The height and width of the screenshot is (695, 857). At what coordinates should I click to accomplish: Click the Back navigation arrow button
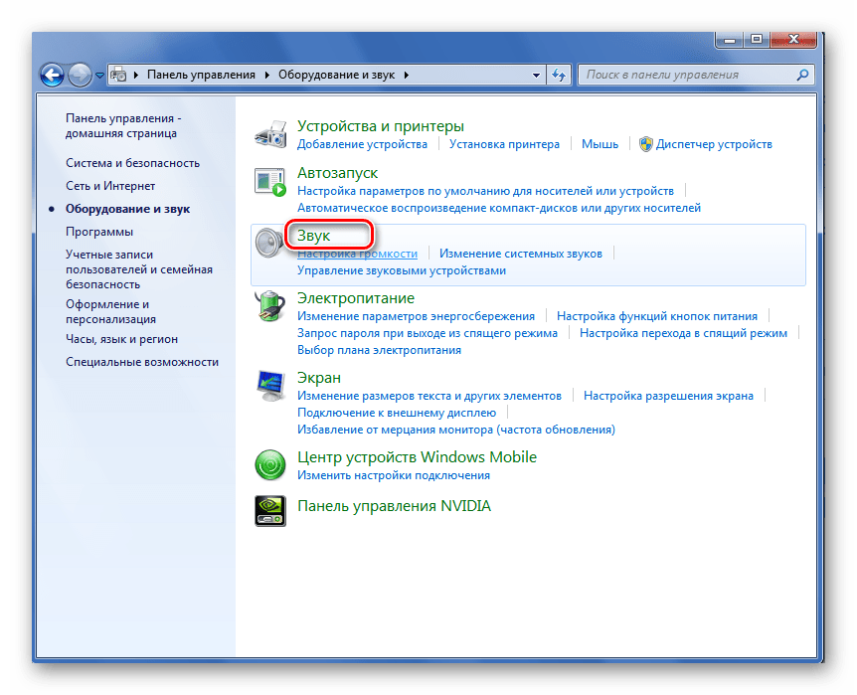(53, 75)
